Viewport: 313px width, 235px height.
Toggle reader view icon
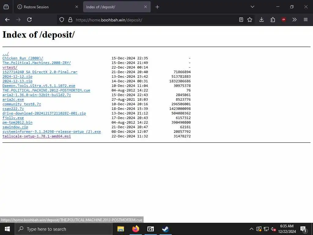click(x=241, y=20)
